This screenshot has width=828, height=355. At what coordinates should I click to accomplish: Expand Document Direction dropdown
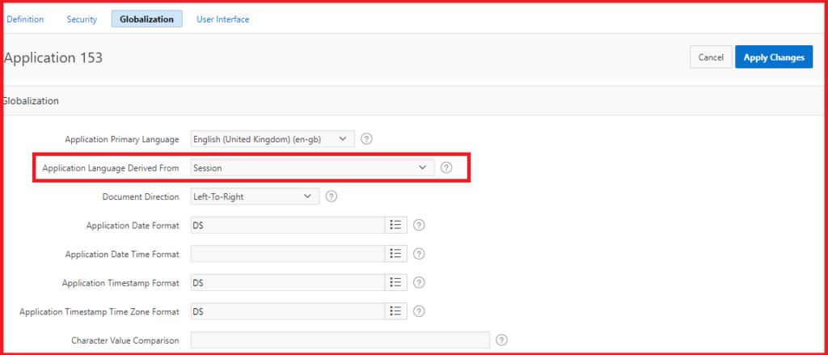254,196
